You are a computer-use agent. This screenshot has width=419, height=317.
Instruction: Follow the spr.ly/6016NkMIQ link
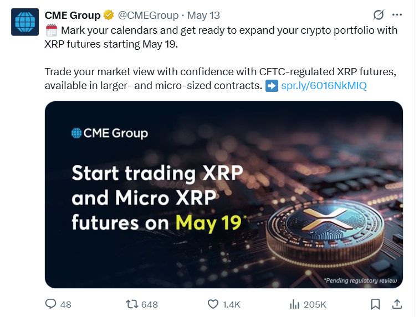324,86
